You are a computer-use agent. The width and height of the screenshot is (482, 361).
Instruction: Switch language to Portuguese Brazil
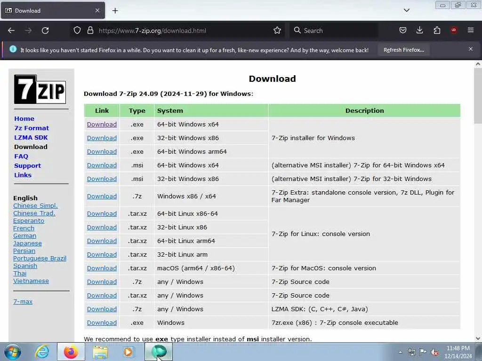(40, 259)
